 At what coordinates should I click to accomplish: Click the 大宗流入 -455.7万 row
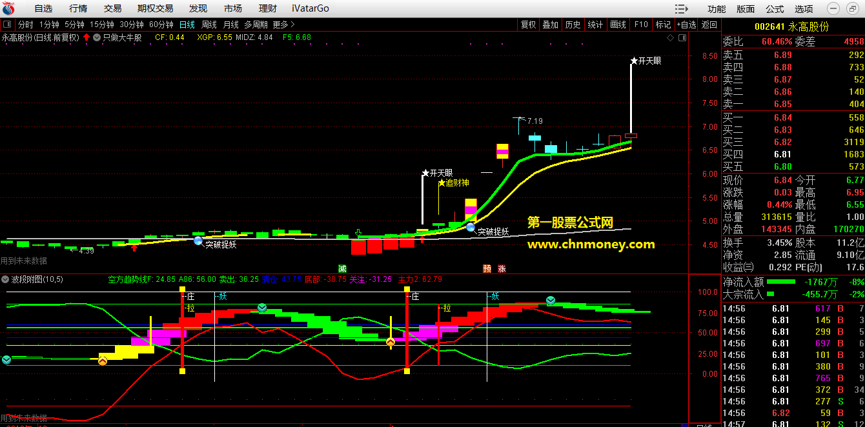[793, 294]
